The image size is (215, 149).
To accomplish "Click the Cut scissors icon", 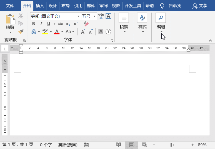I will [21, 16].
